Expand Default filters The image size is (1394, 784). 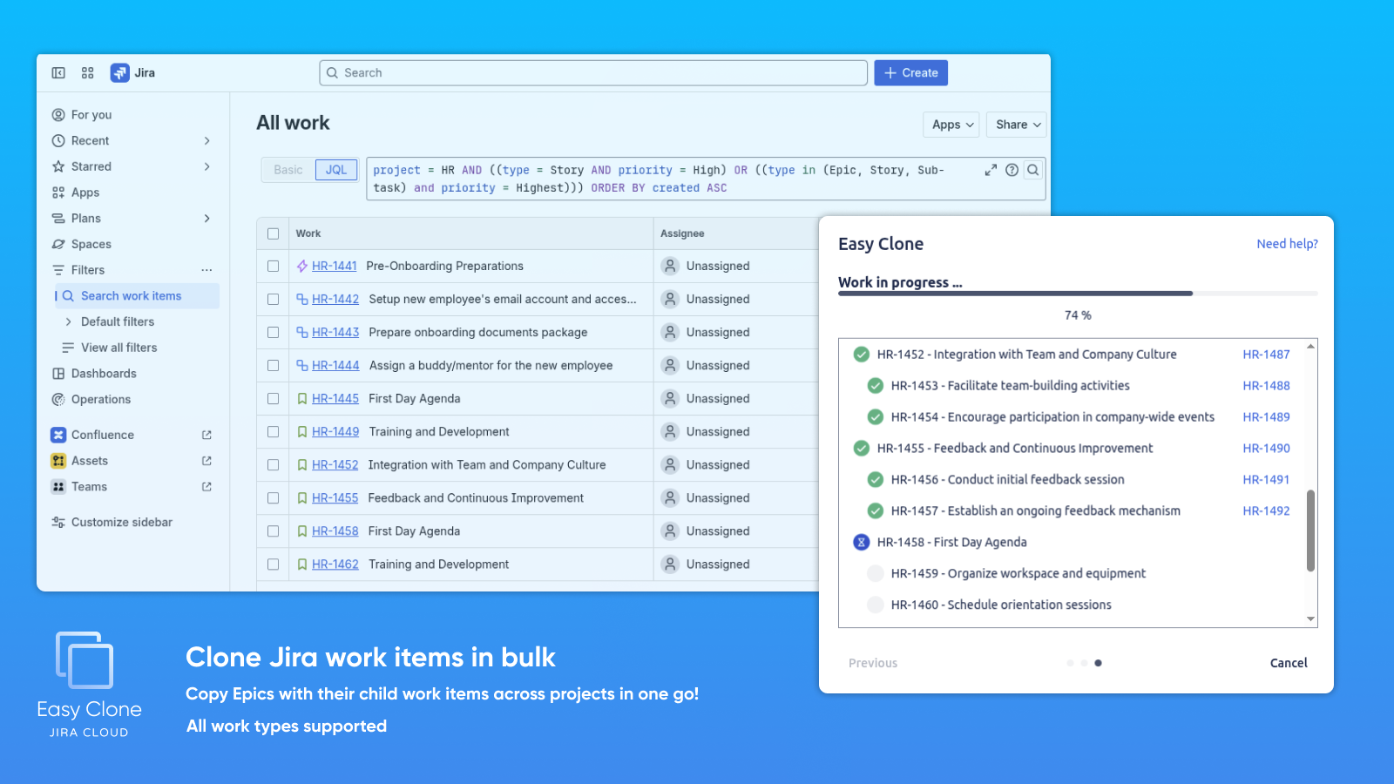(x=118, y=321)
